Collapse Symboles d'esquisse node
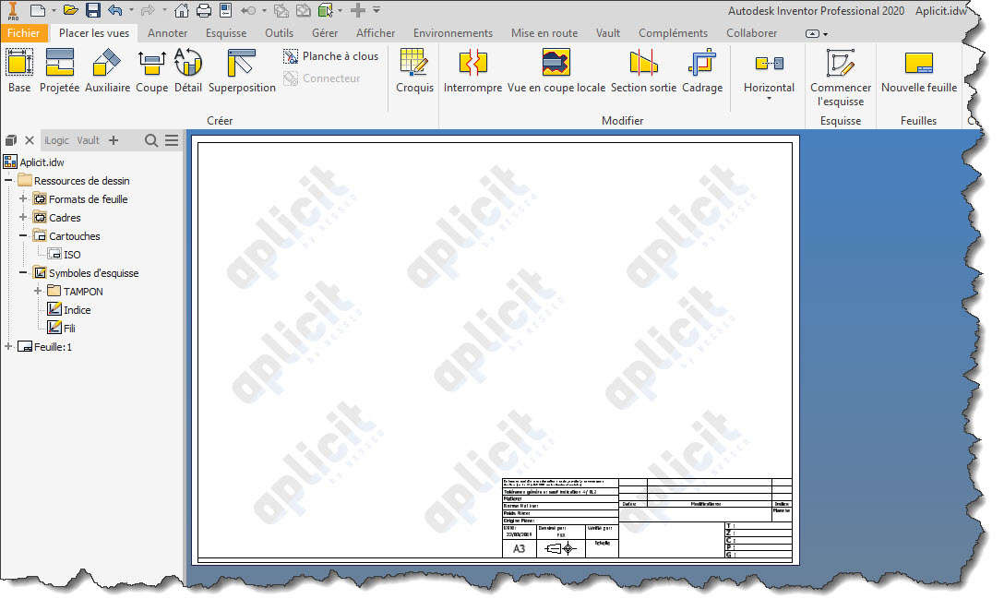The height and width of the screenshot is (611, 1004). click(23, 273)
